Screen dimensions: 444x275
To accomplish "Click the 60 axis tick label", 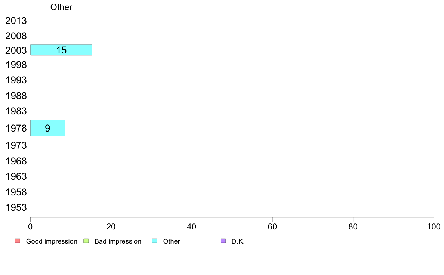I will (272, 226).
